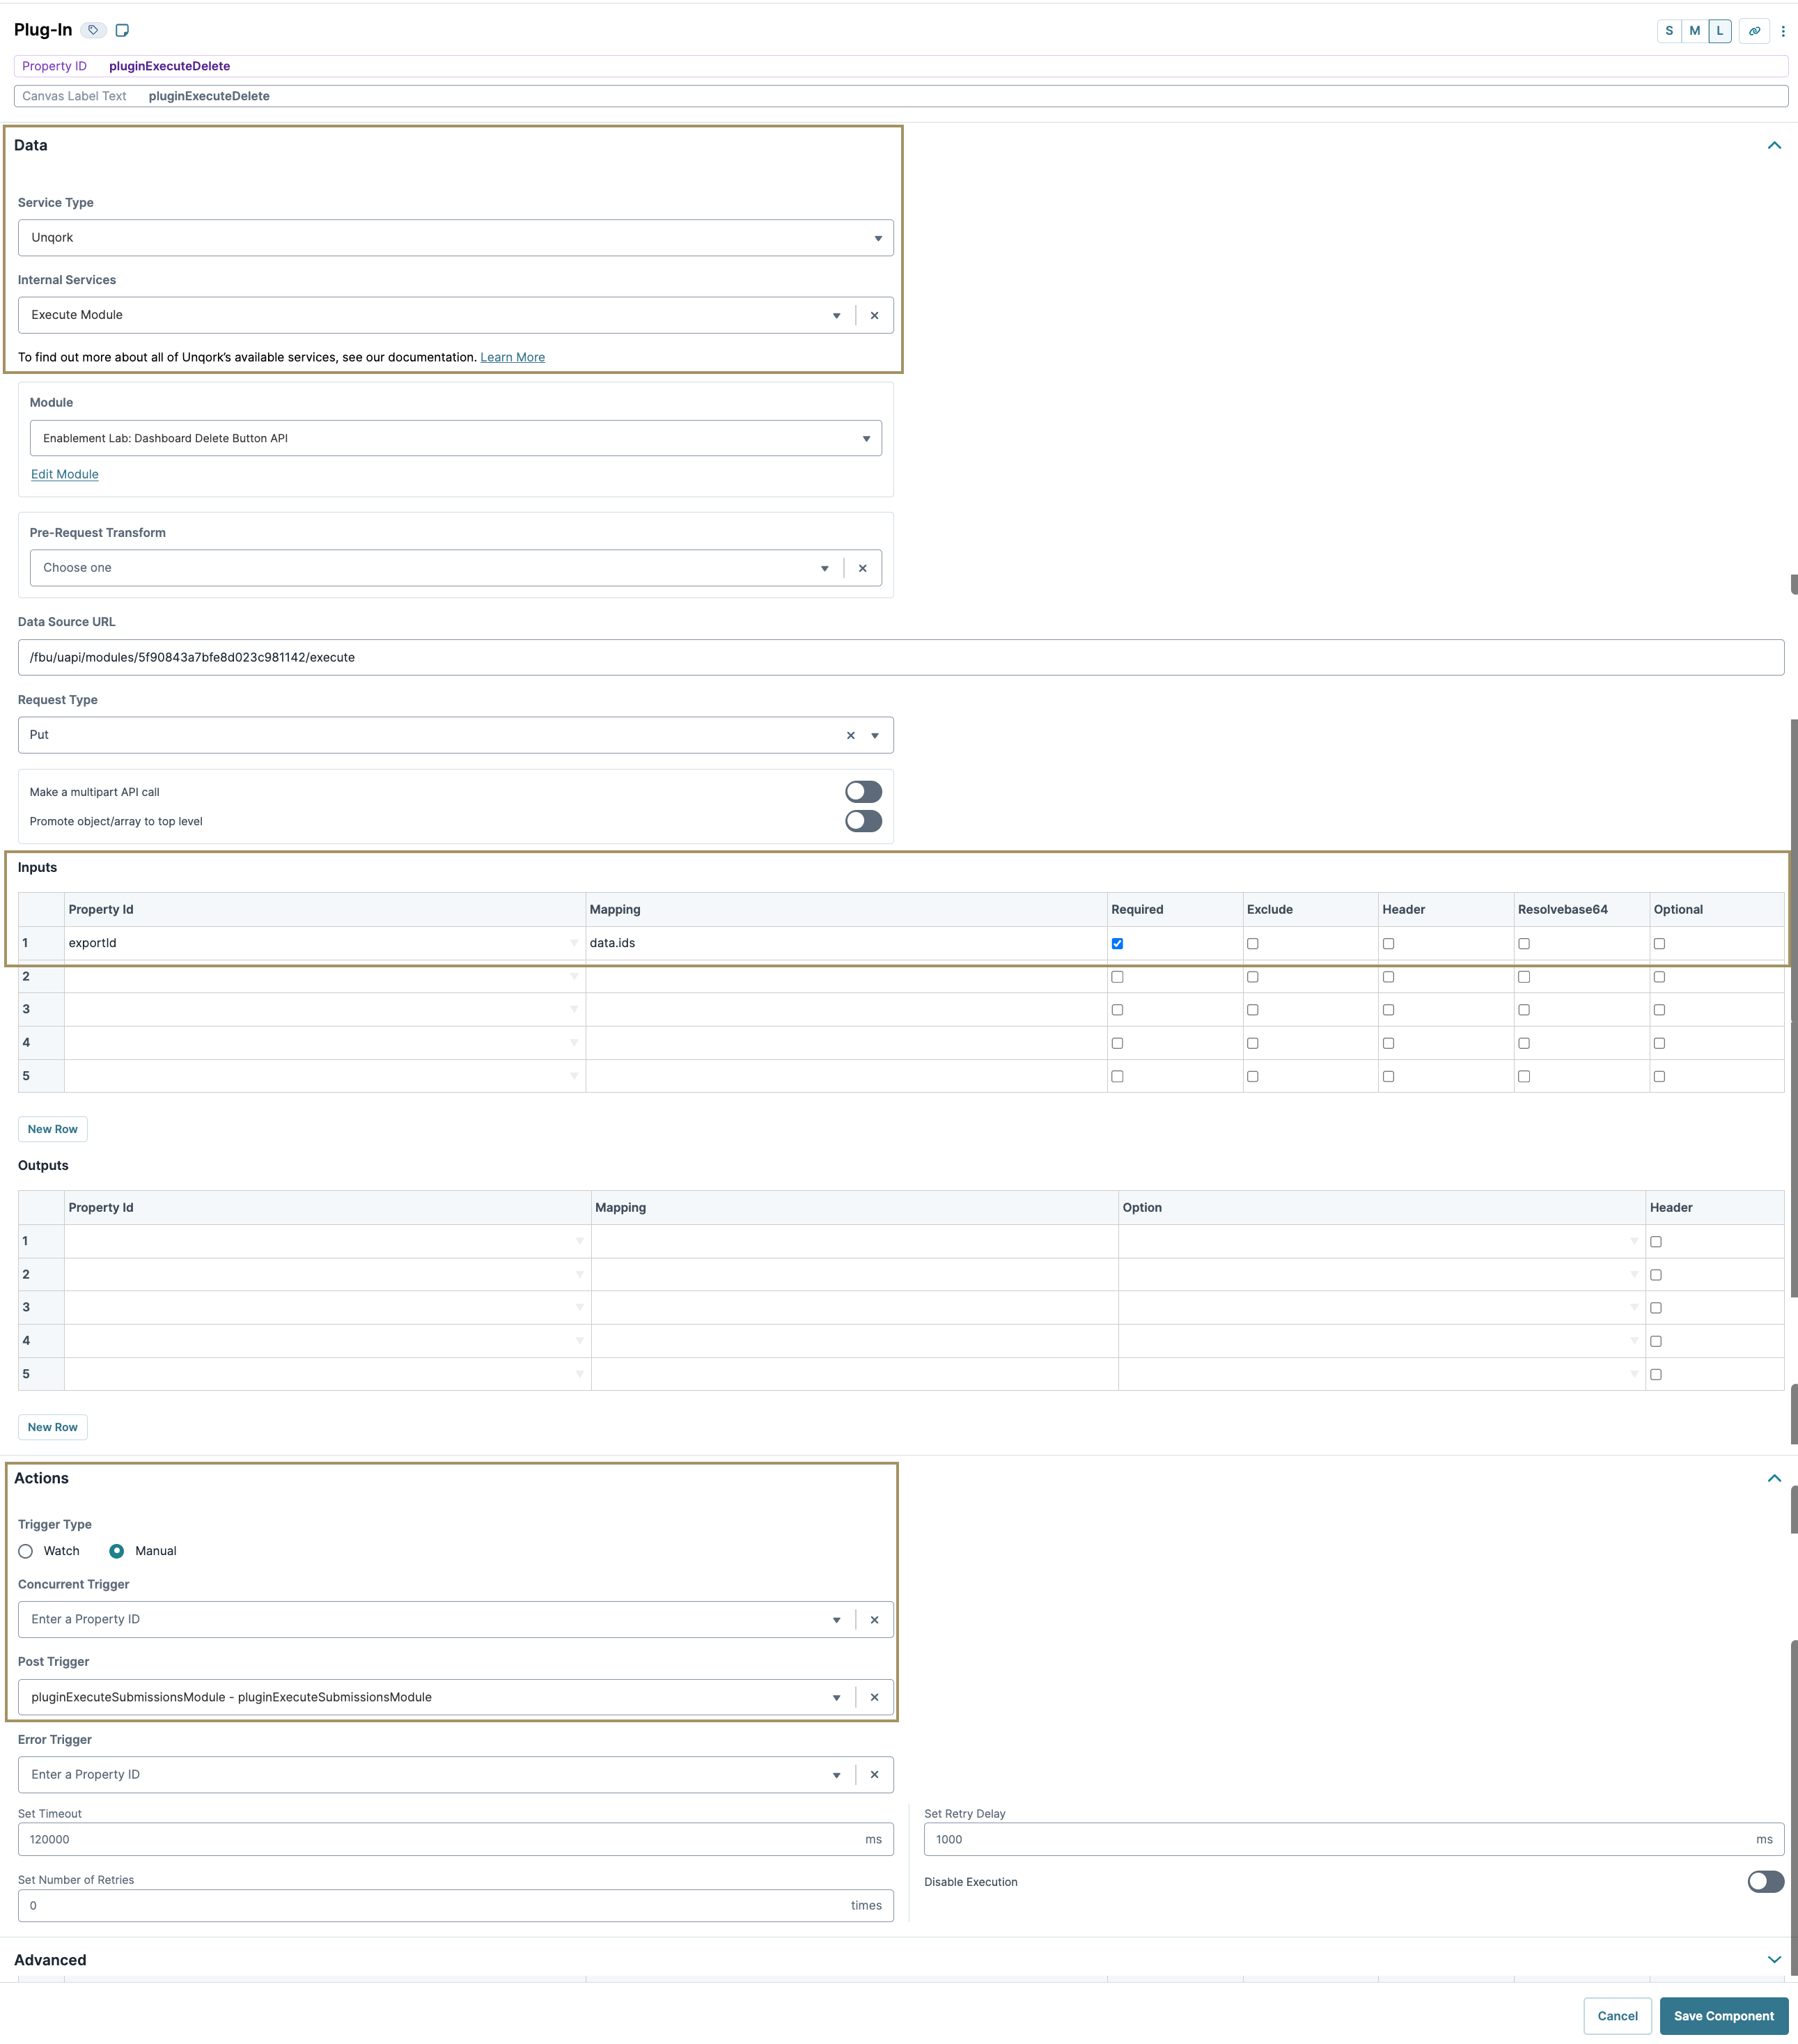Open the notes icon next to Plug-In header

coord(121,30)
